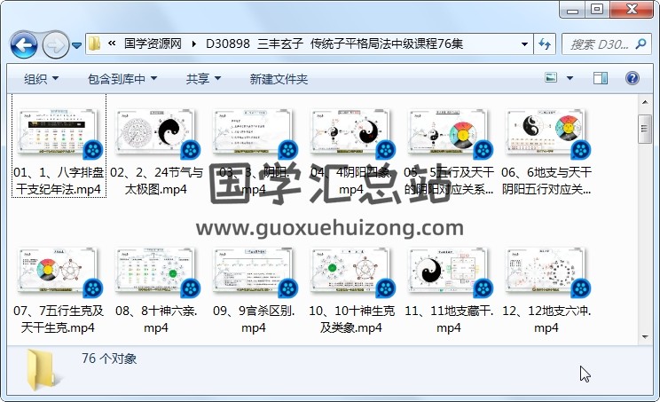This screenshot has height=402, width=660.
Task: Select video thumbnail 02 24节气与太极图
Action: pyautogui.click(x=155, y=131)
